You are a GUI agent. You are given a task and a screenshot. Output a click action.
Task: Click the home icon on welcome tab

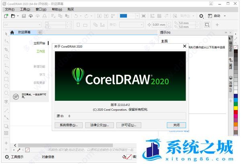12,32
